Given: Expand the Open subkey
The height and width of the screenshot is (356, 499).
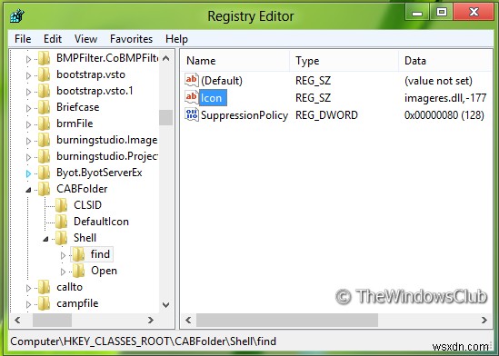Looking at the screenshot, I should pyautogui.click(x=63, y=272).
